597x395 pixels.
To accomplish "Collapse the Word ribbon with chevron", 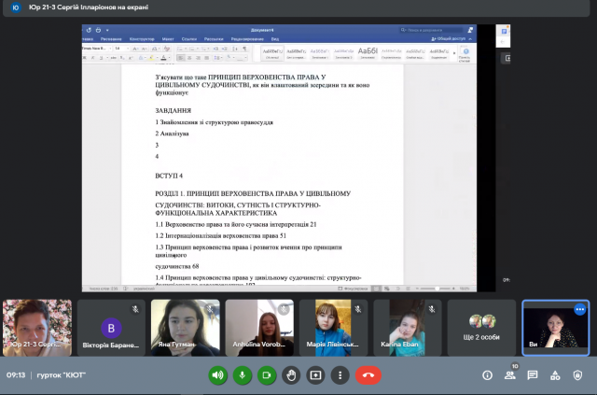I will tap(470, 39).
